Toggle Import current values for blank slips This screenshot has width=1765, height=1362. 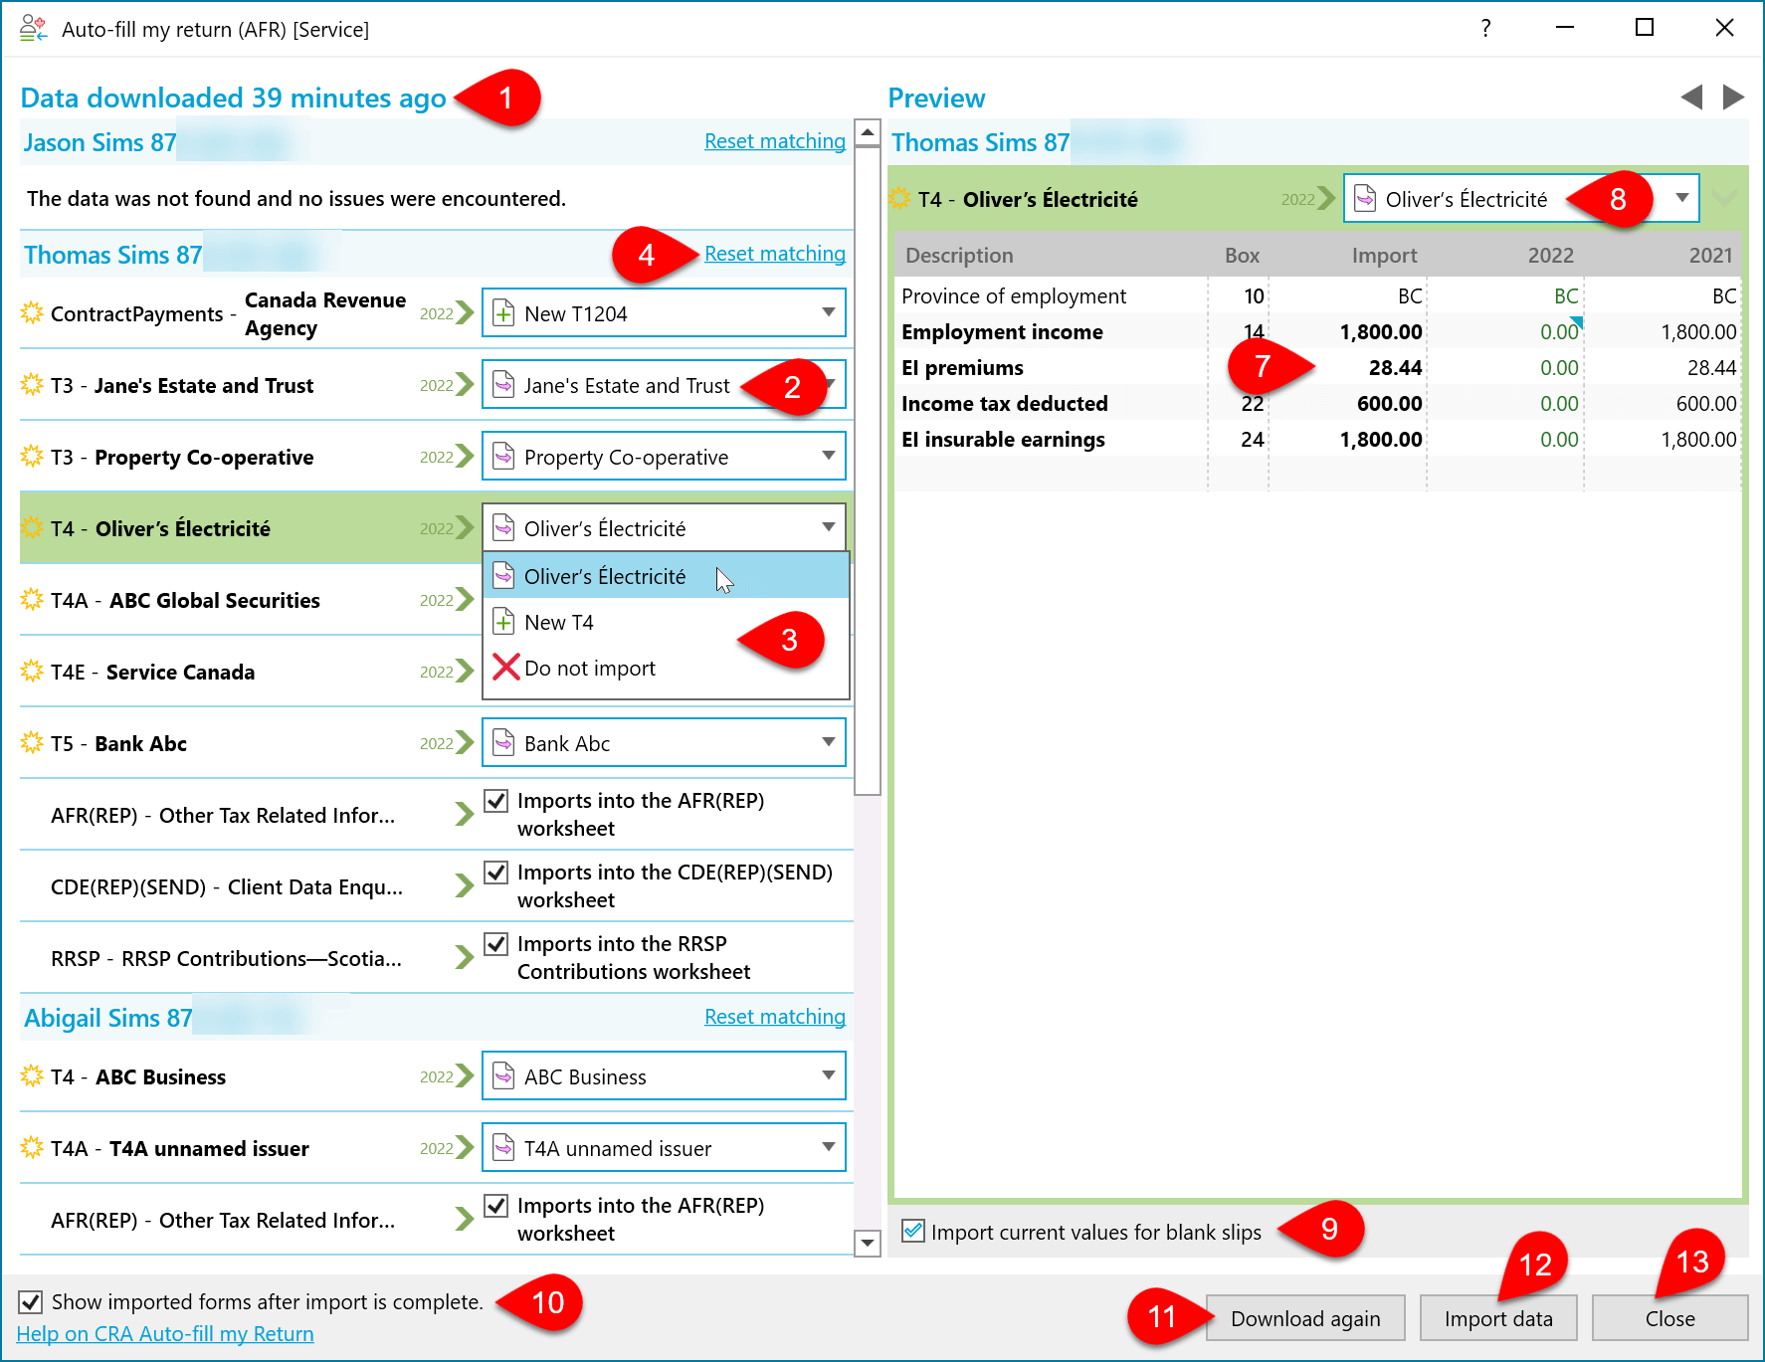pos(912,1231)
